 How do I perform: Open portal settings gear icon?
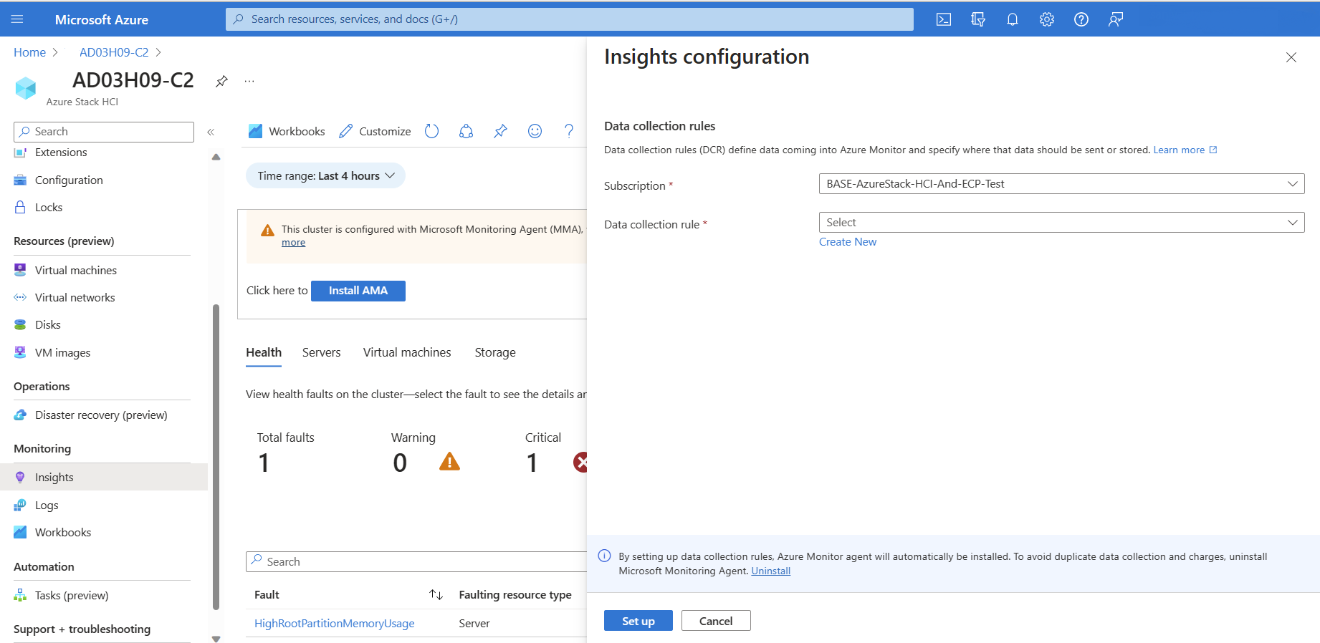click(x=1047, y=19)
